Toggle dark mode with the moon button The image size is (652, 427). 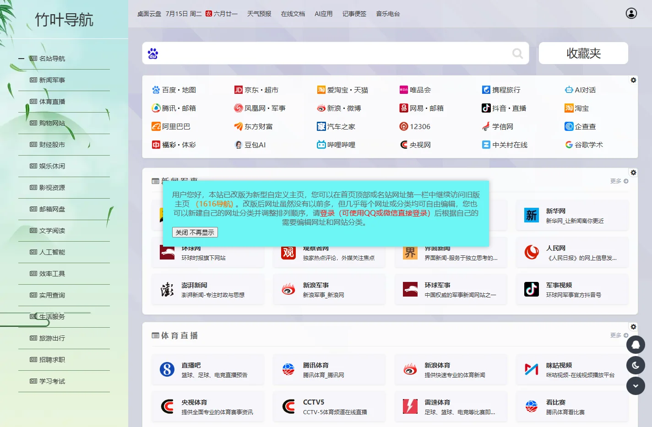click(x=636, y=365)
